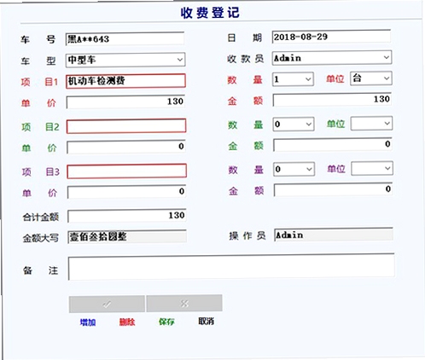Click the 项目1 单价 field showing 130
The width and height of the screenshot is (425, 360).
[125, 102]
